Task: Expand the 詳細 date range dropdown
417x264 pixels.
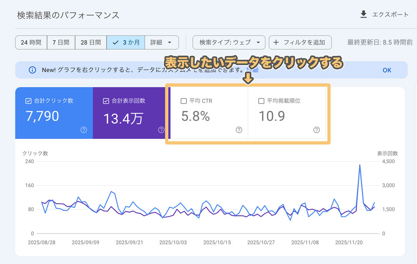Action: [x=161, y=43]
